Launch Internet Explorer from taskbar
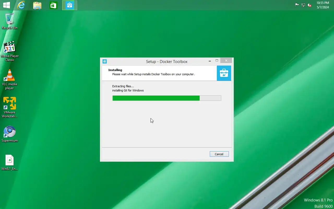Screen dimensions: 334x209 [21, 5]
